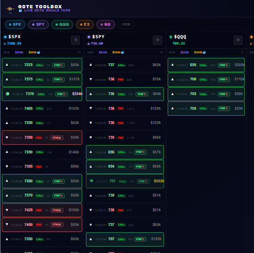Click heart icon on SPY 731 CALL $552k row
This screenshot has height=253, width=254.
pyautogui.click(x=91, y=181)
